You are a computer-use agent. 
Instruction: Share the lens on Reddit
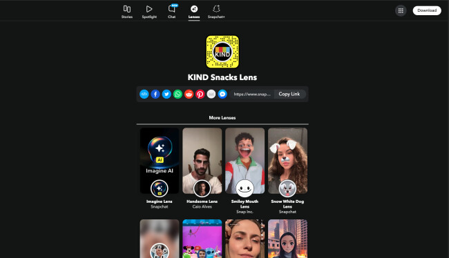[189, 94]
